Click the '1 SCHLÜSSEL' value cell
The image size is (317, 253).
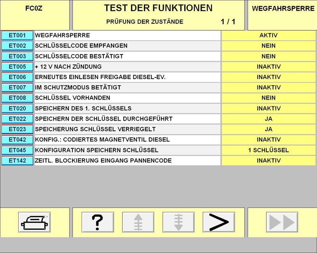(x=268, y=150)
